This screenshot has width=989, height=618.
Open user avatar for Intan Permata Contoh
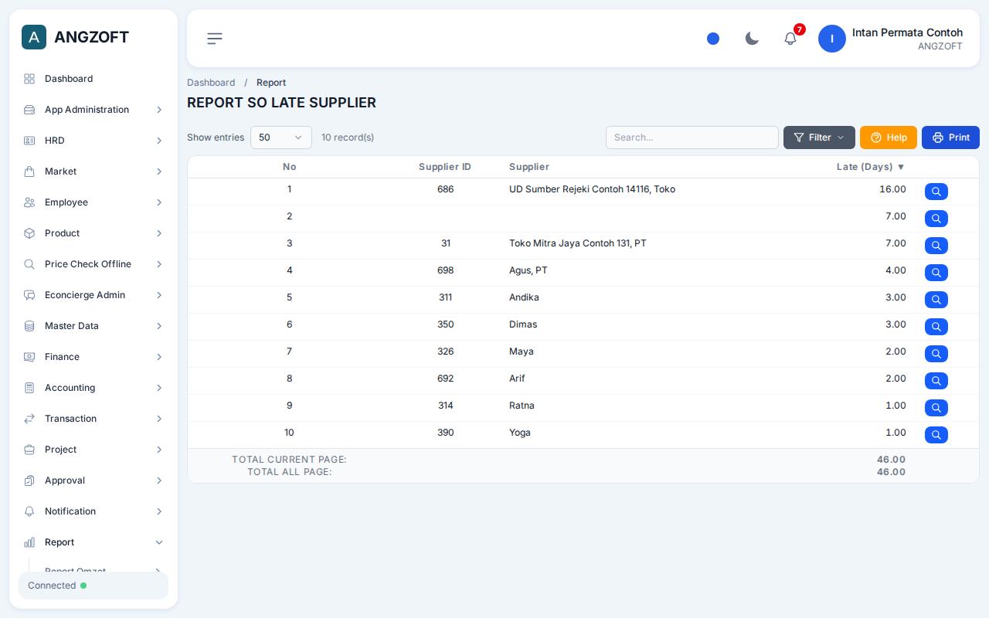click(x=832, y=39)
